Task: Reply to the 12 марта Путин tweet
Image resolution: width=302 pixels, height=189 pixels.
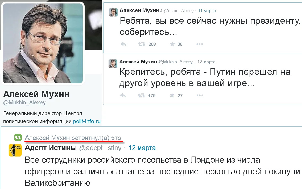Action: tap(123, 95)
